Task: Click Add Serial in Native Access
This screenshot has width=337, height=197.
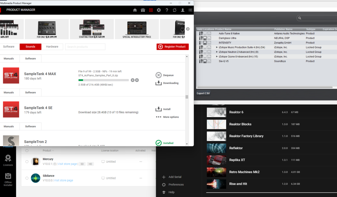Action: coord(172,177)
